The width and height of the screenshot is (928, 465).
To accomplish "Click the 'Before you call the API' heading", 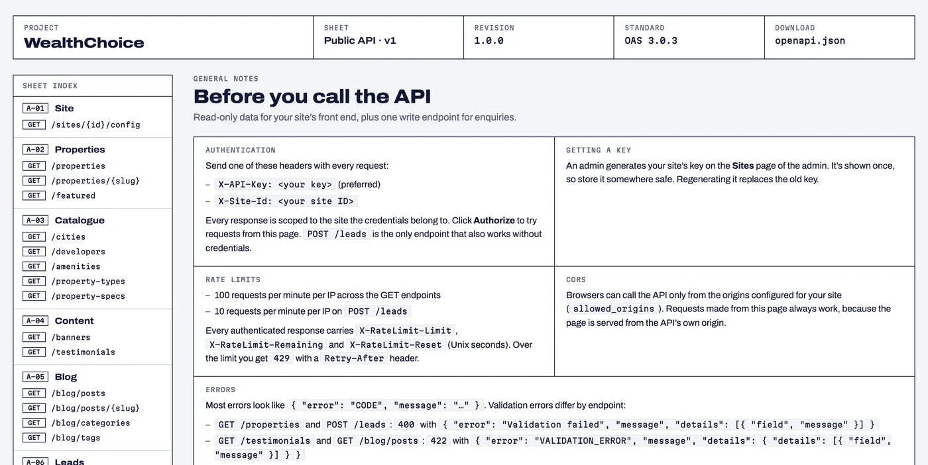I will click(x=312, y=97).
